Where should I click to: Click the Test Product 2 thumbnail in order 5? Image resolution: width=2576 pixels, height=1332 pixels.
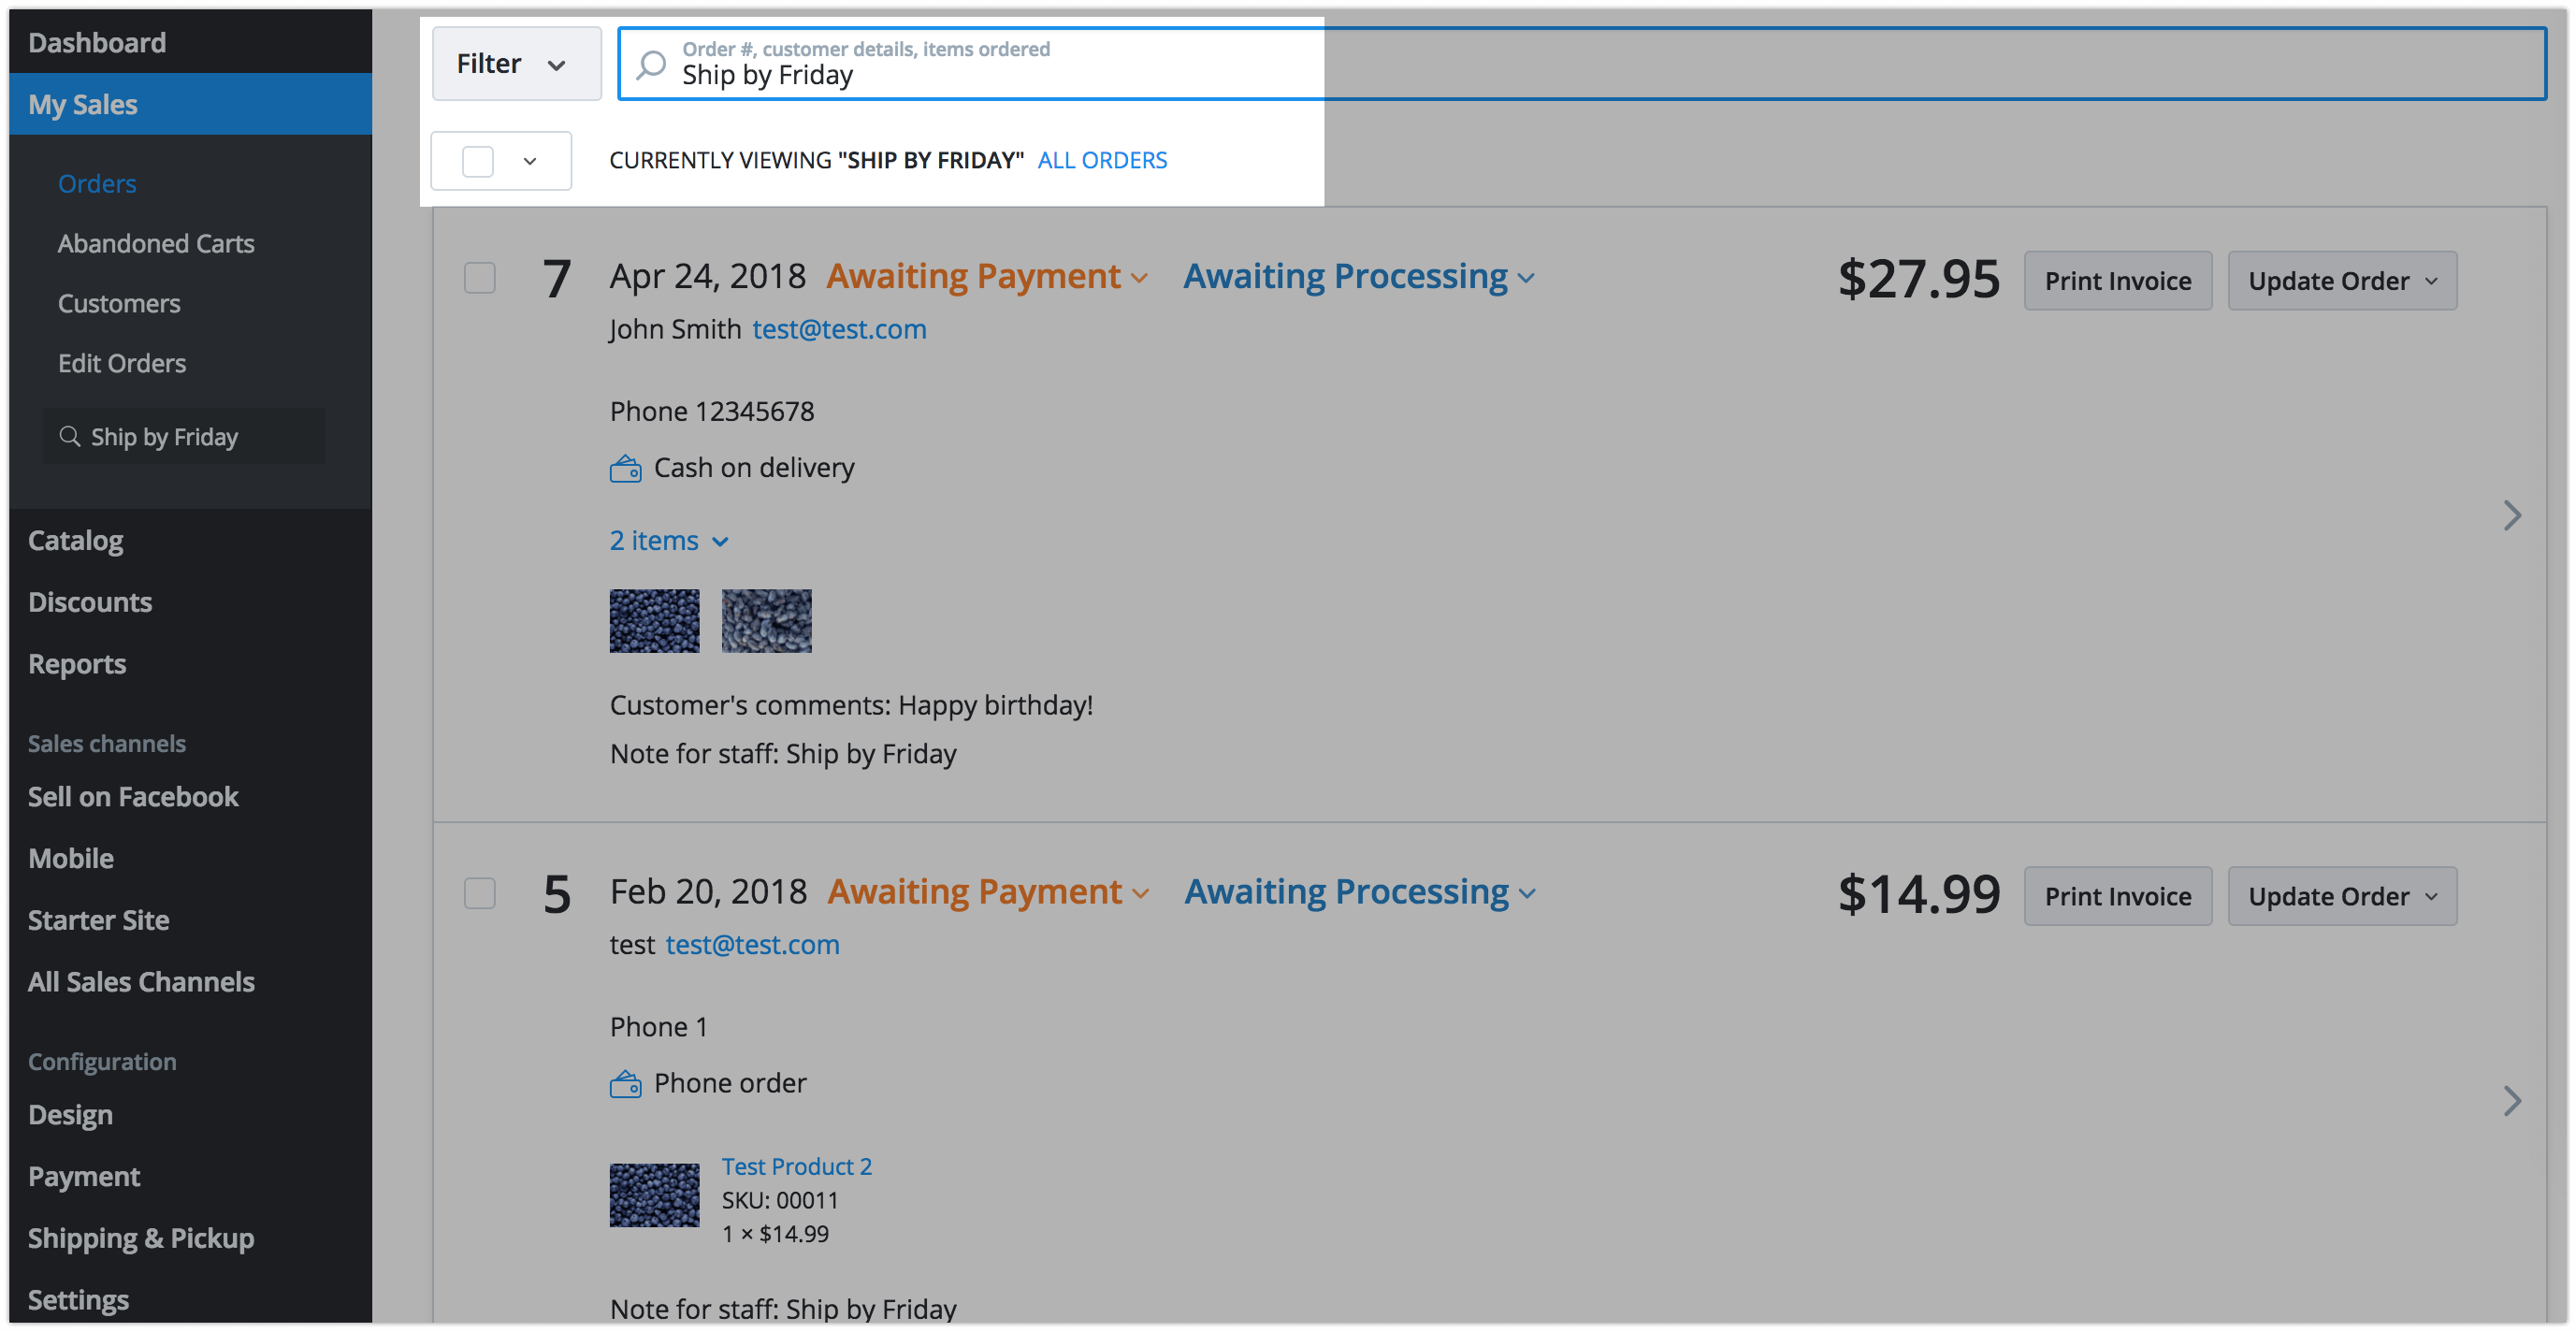click(x=655, y=1195)
